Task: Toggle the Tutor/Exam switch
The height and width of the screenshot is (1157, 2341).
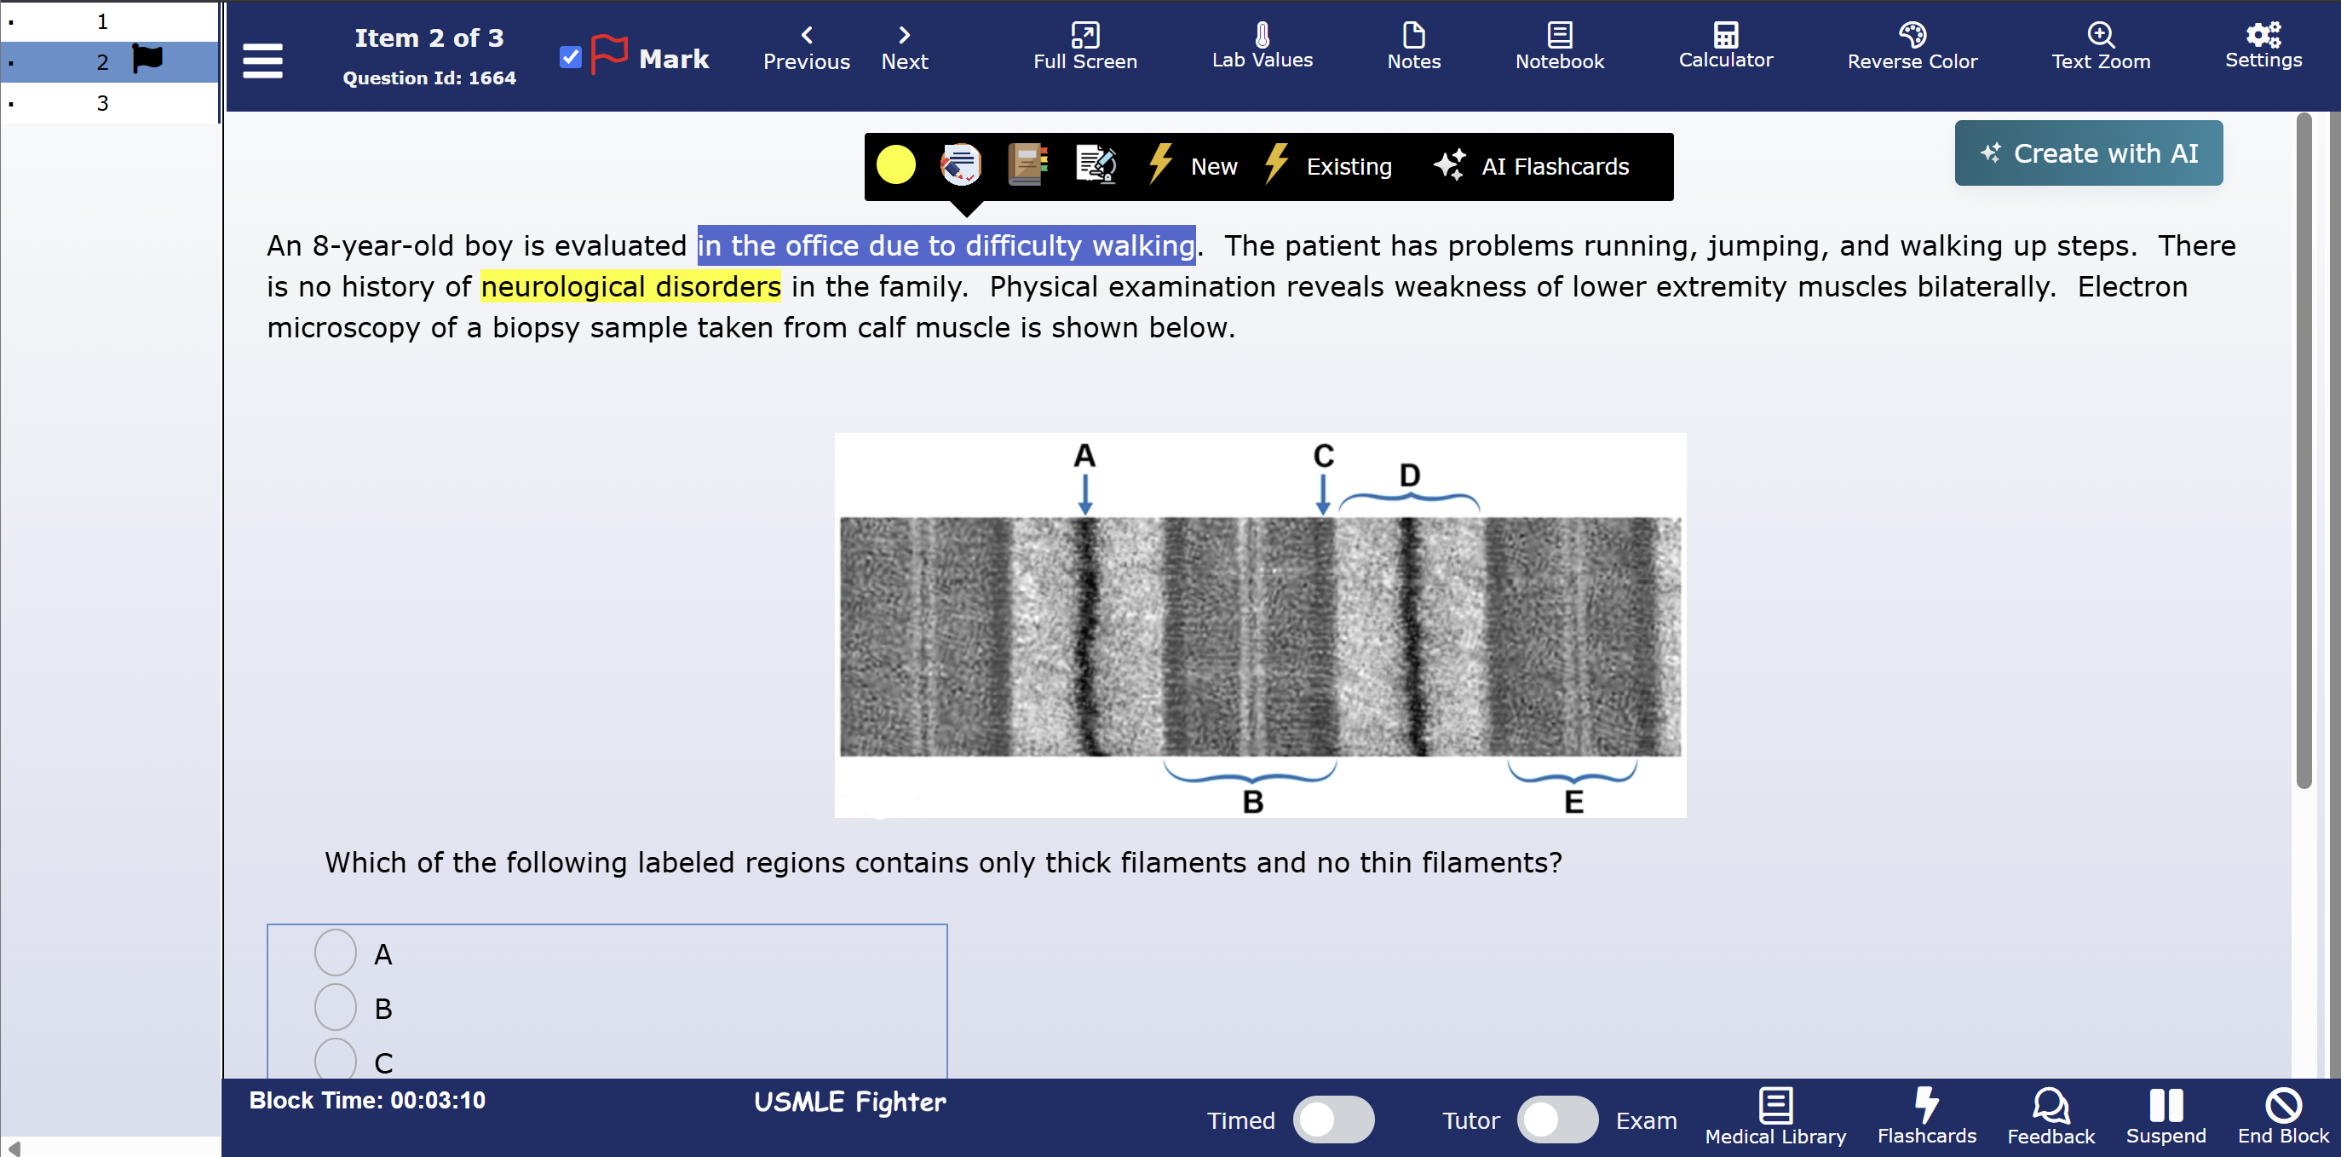Action: [1556, 1119]
